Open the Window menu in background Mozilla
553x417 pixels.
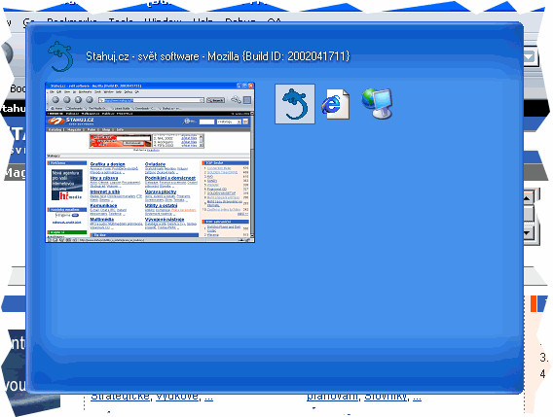(163, 20)
